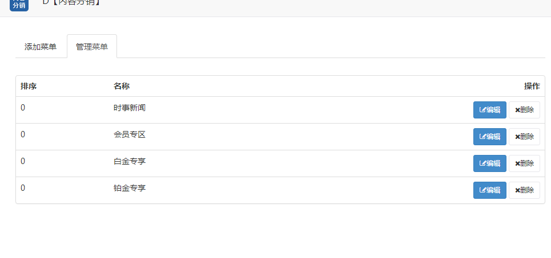Switch to the 添加菜单 tab
Viewport: 551px width, 258px height.
click(x=41, y=47)
